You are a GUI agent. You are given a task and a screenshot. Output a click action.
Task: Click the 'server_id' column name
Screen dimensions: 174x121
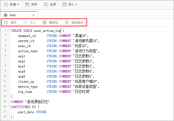[x=26, y=41]
